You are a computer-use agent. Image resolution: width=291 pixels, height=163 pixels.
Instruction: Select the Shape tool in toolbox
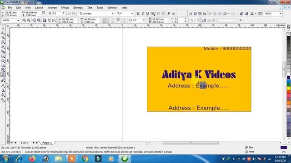(3, 33)
